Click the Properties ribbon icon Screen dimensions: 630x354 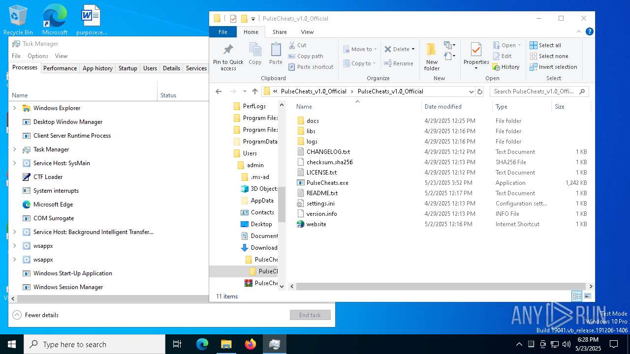click(476, 50)
